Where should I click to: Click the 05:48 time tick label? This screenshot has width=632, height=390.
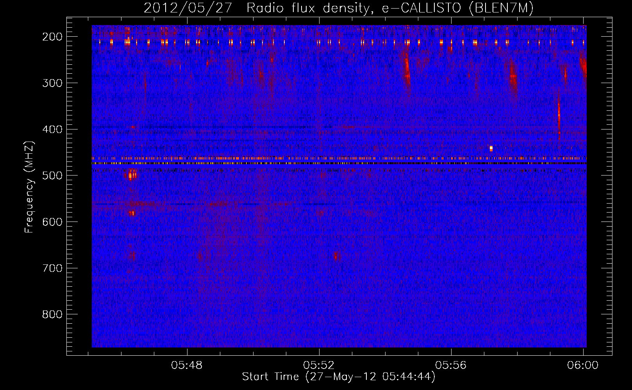[x=187, y=365]
